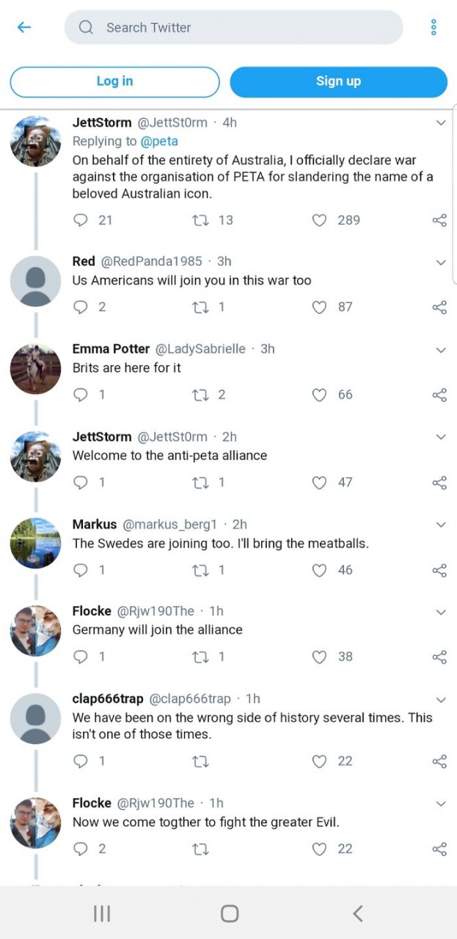Open Android recent apps button

(x=102, y=913)
